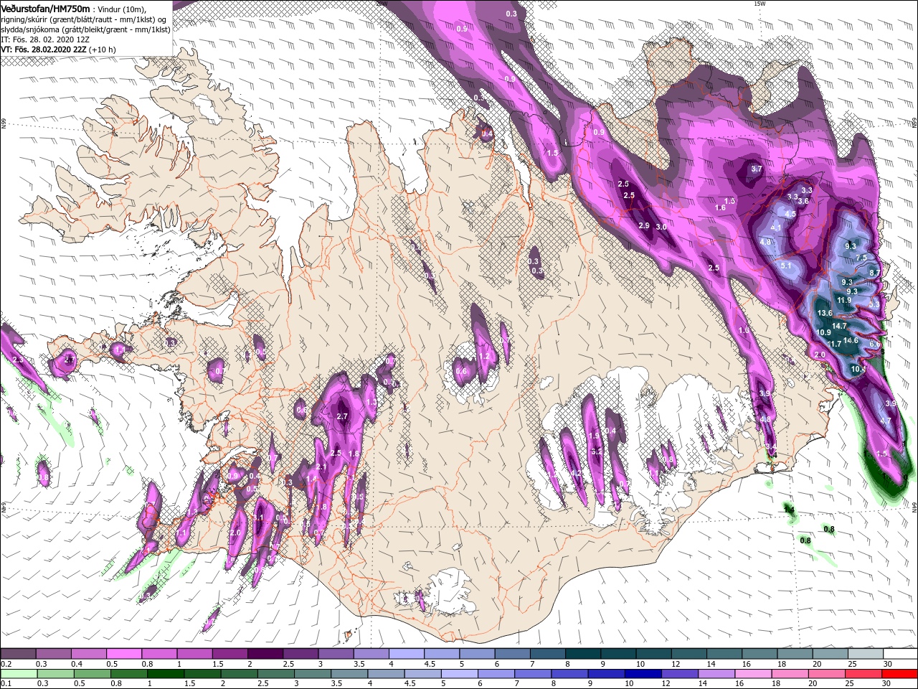Click the 7.5 value near east coast
This screenshot has height=689, width=918.
click(x=861, y=258)
